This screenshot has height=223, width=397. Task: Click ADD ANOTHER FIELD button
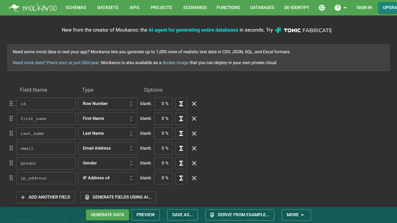(46, 197)
